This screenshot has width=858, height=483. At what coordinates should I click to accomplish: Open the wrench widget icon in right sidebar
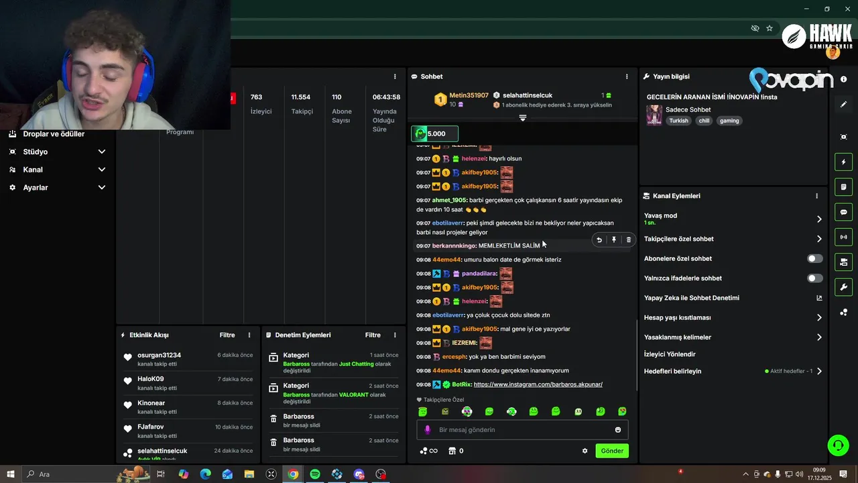pos(843,287)
